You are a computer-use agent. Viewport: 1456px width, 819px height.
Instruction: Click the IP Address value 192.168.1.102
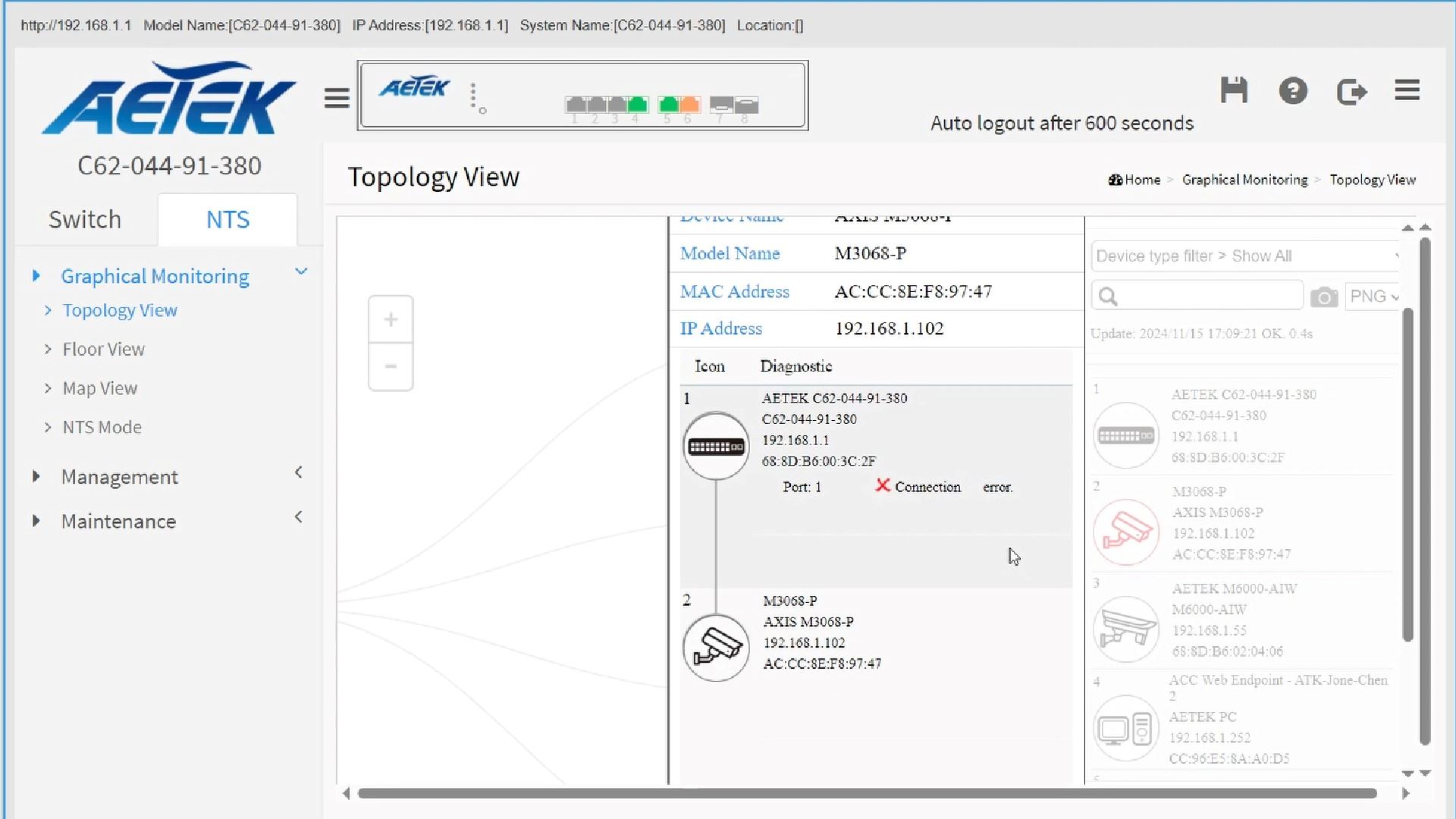tap(890, 328)
